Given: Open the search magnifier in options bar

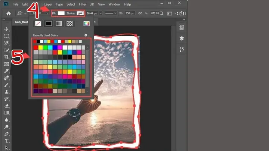Looking at the screenshot, I should tap(161, 13).
